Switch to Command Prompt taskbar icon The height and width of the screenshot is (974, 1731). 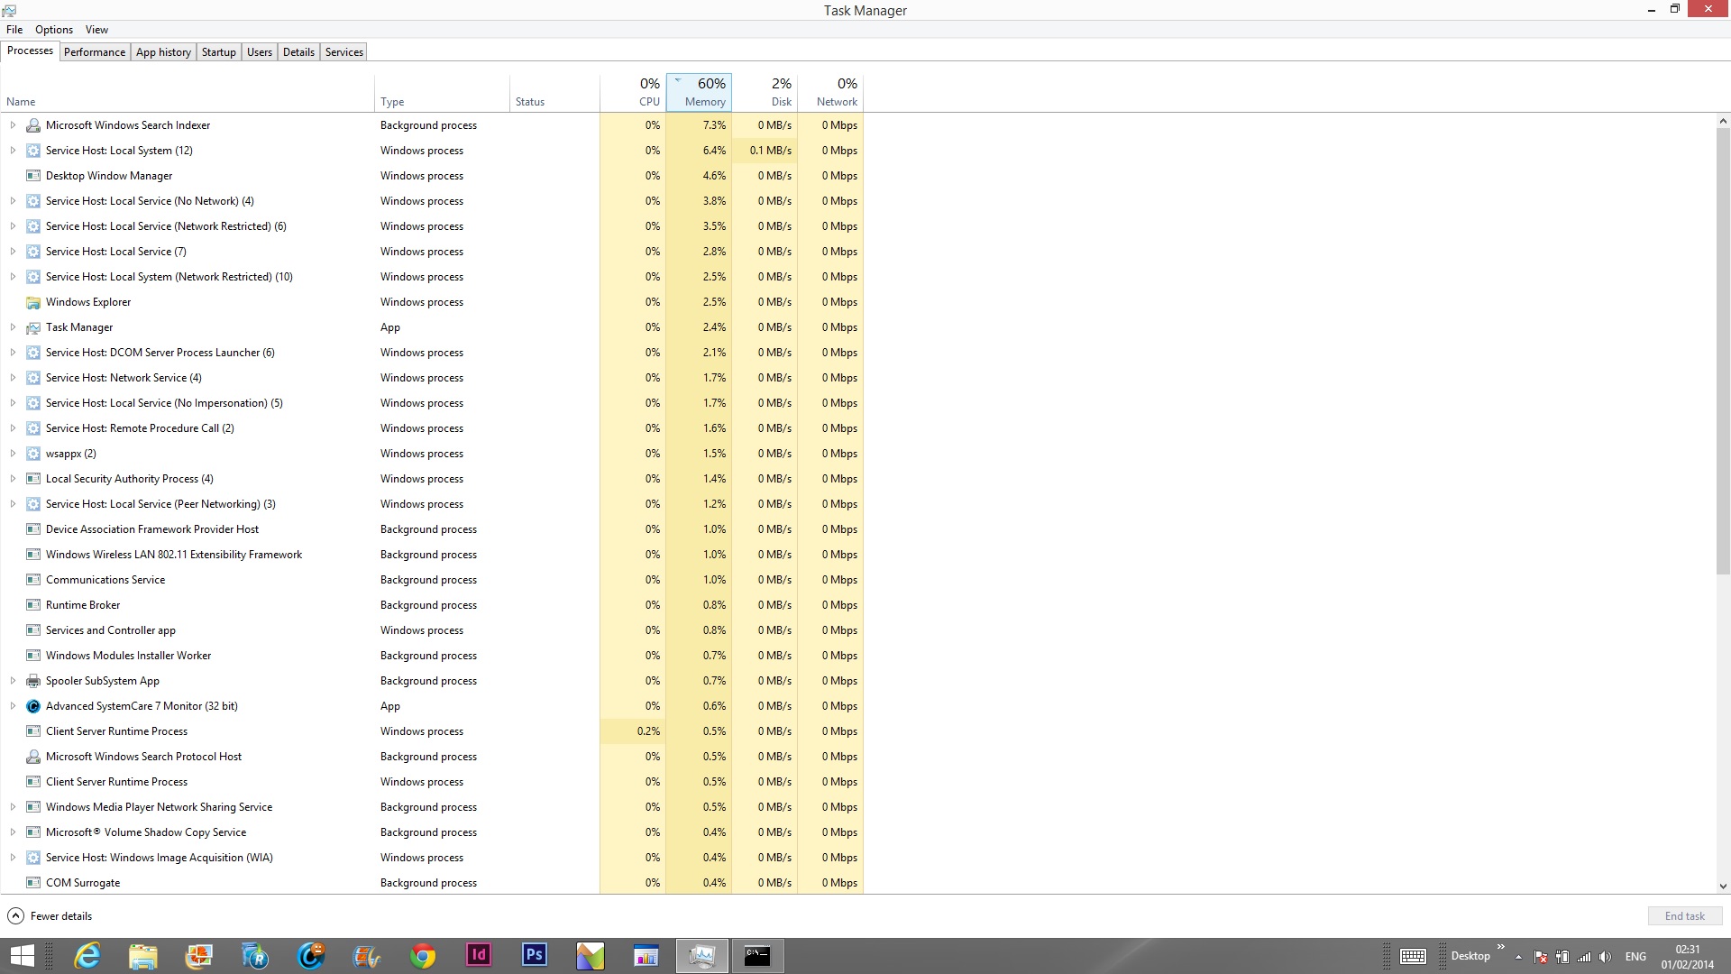(x=757, y=956)
